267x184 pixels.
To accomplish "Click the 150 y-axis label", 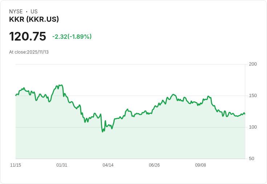I will pos(253,96).
